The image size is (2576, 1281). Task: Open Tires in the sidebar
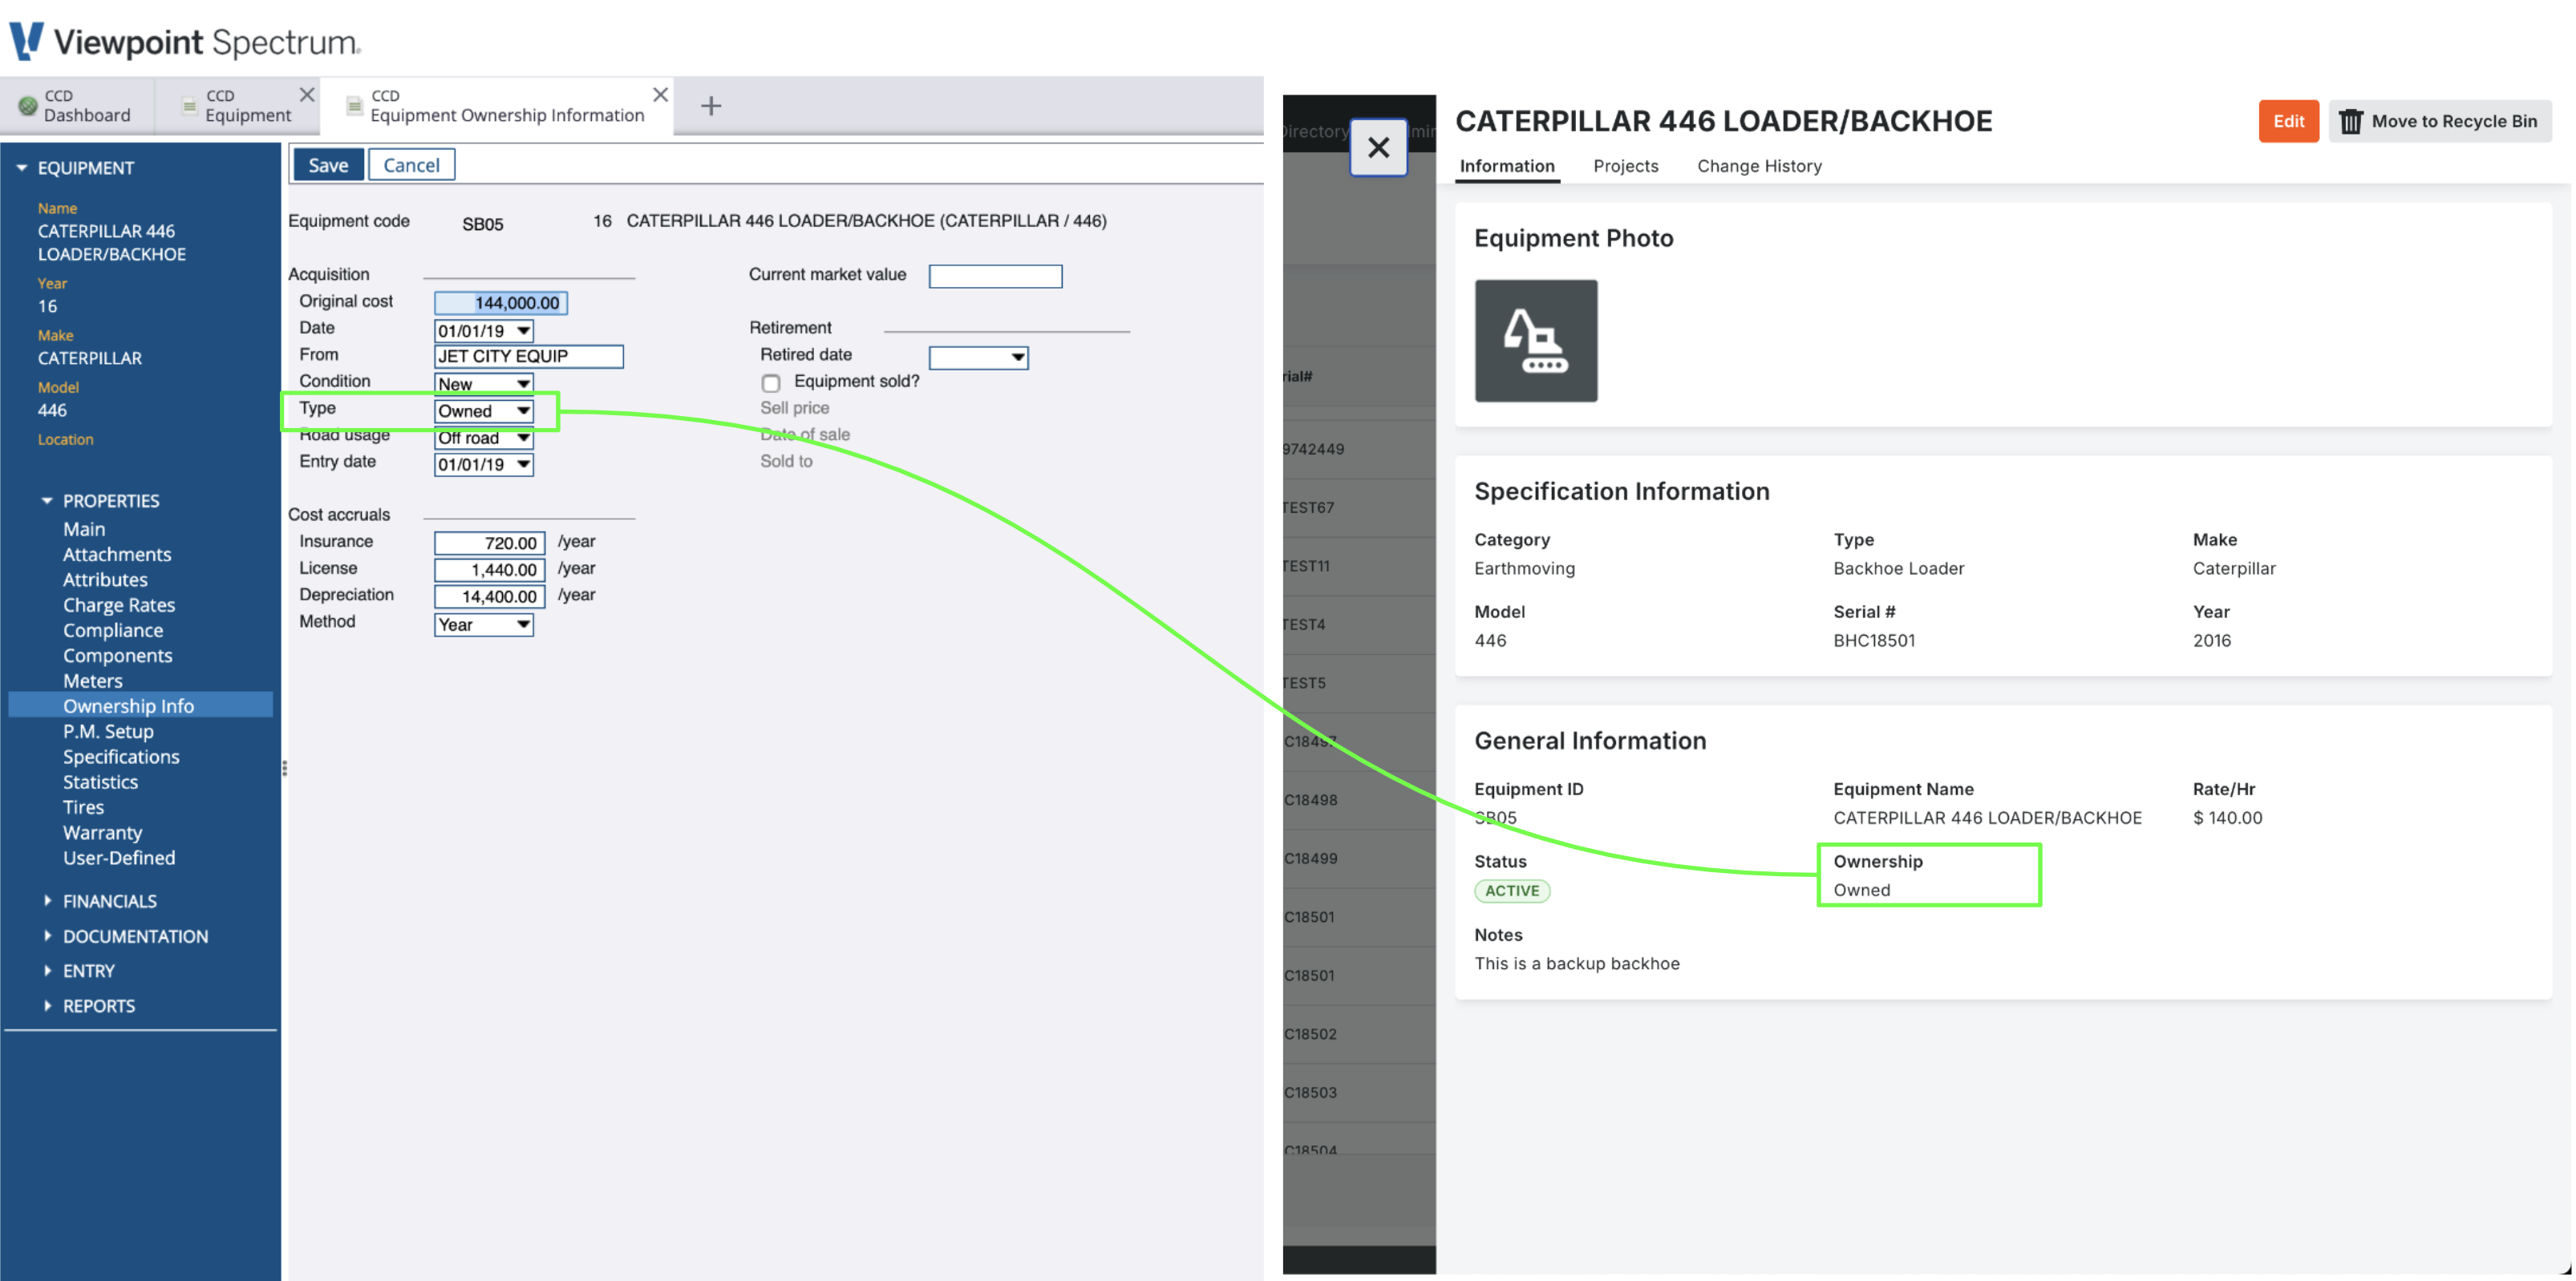pos(83,806)
